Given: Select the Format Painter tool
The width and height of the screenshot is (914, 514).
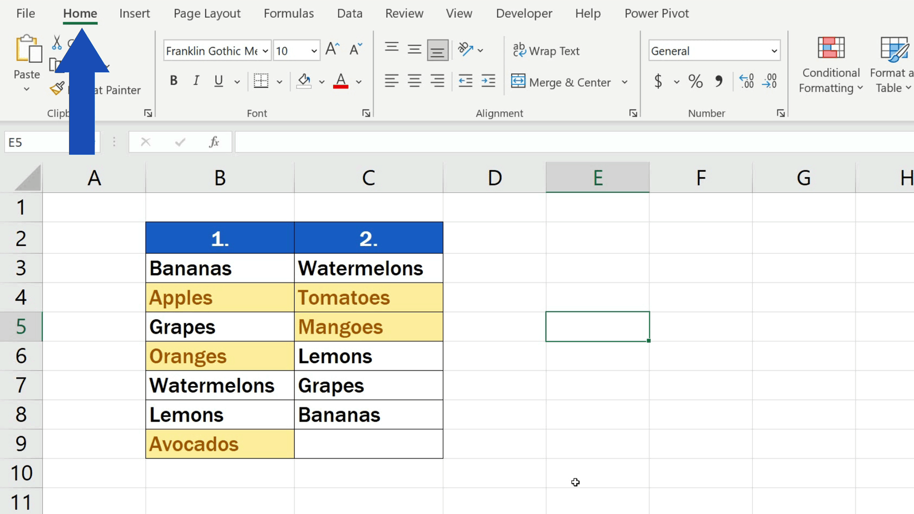Looking at the screenshot, I should click(56, 89).
